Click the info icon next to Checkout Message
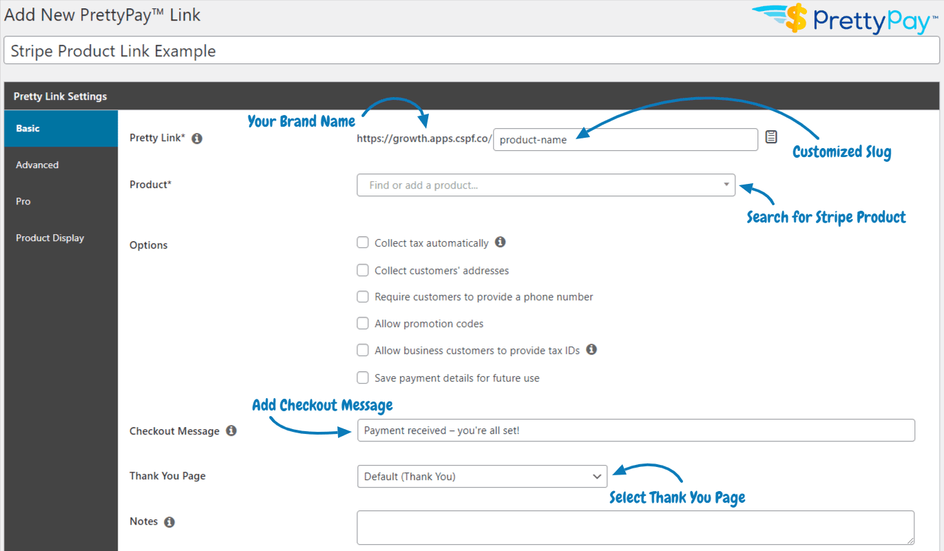 [x=231, y=430]
